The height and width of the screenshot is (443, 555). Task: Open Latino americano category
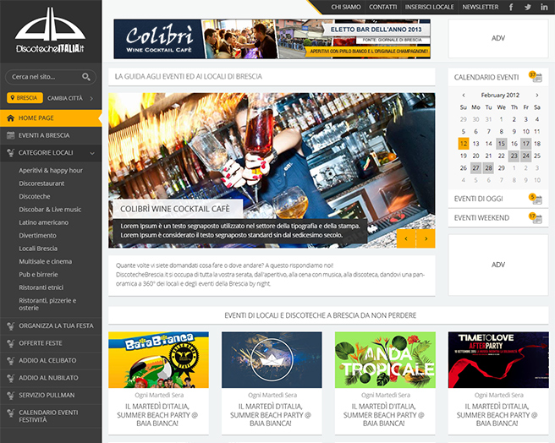(x=43, y=222)
